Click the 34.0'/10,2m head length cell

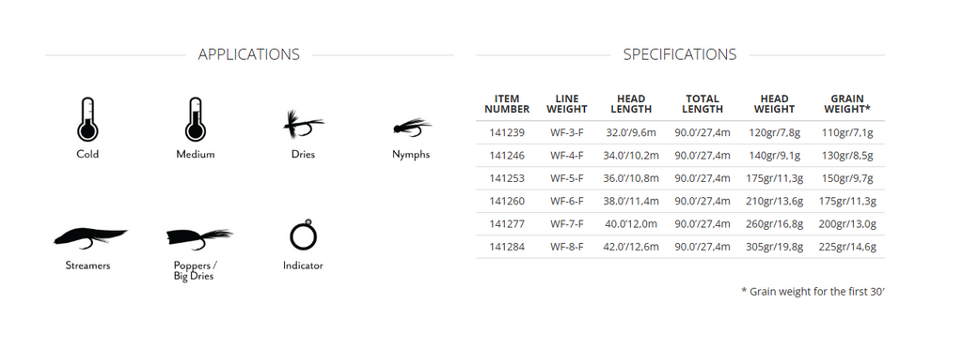pyautogui.click(x=631, y=156)
